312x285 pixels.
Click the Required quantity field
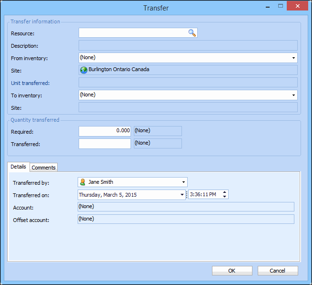click(x=105, y=131)
